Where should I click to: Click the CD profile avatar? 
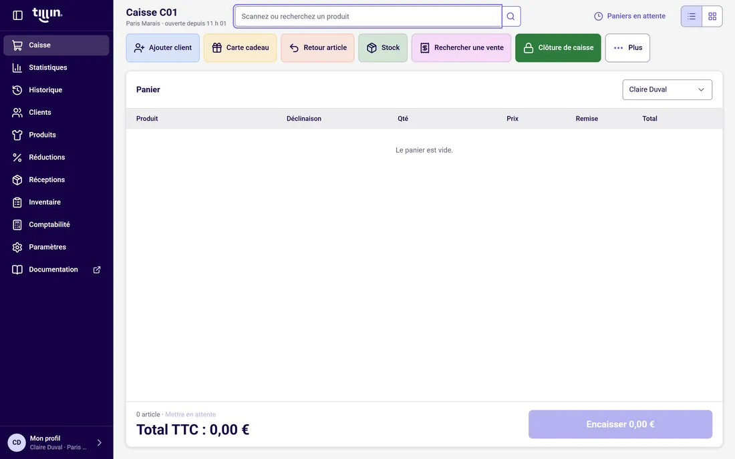(17, 442)
